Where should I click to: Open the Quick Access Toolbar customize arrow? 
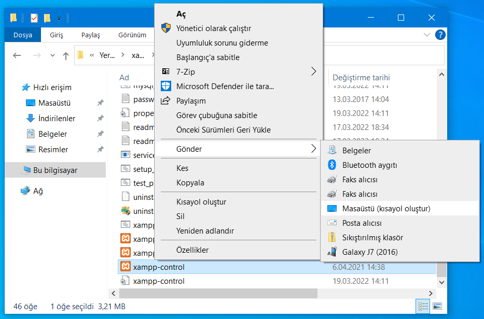pos(59,19)
